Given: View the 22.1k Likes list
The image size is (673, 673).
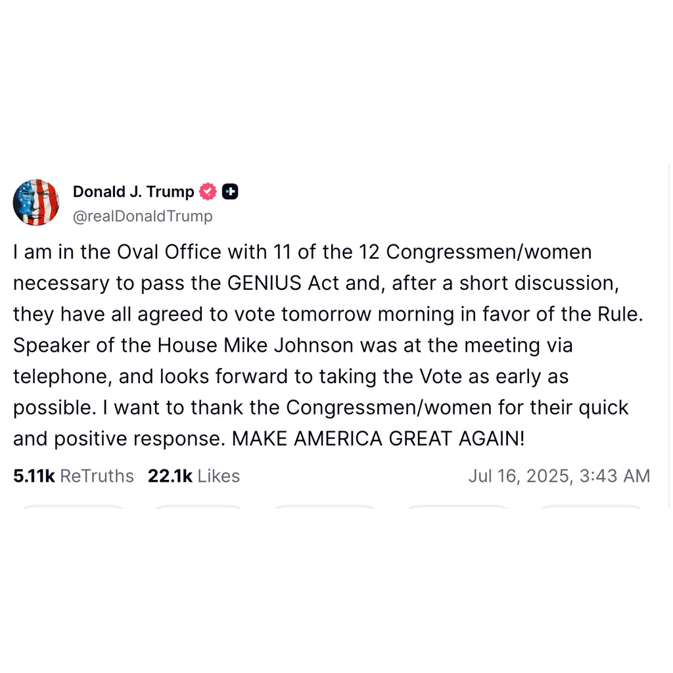Looking at the screenshot, I should coord(194,476).
